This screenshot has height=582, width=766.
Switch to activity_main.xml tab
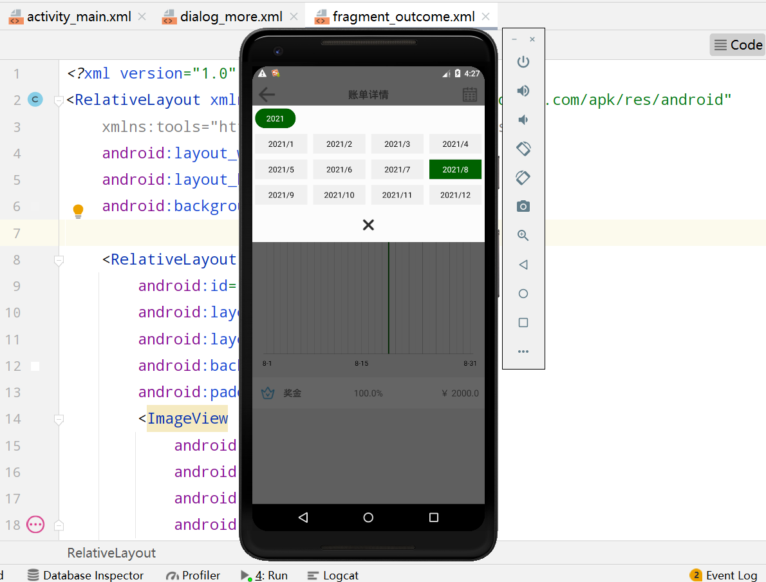point(79,17)
